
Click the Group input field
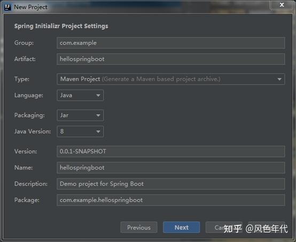[170, 43]
